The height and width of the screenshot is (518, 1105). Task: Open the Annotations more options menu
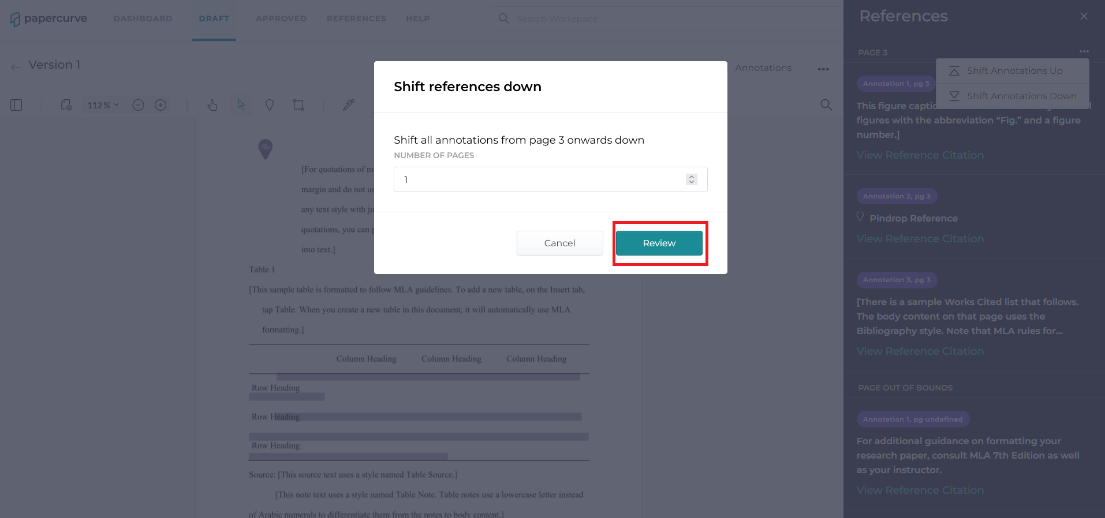(823, 69)
